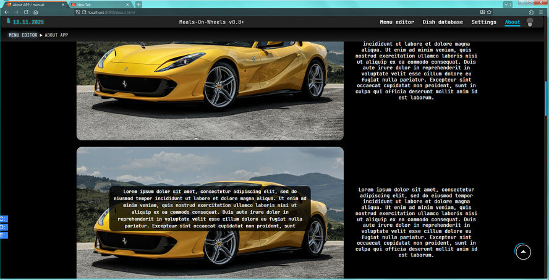Click the lower yellow Ferrari image

210,247
